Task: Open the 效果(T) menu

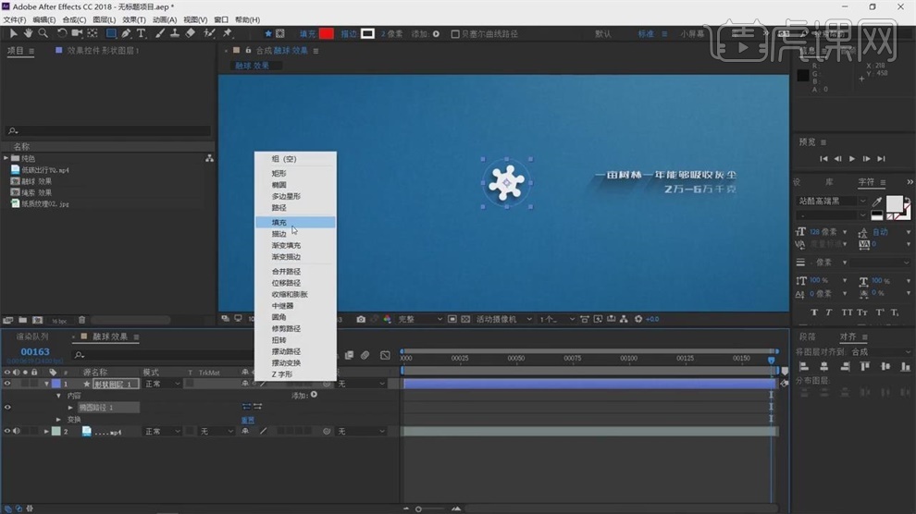Action: tap(134, 19)
